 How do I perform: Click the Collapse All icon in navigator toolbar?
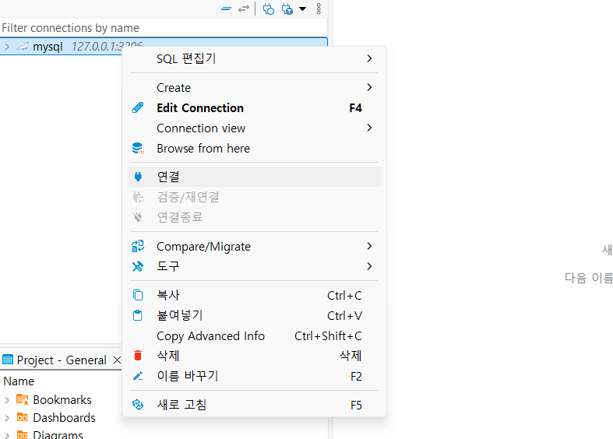tap(226, 9)
